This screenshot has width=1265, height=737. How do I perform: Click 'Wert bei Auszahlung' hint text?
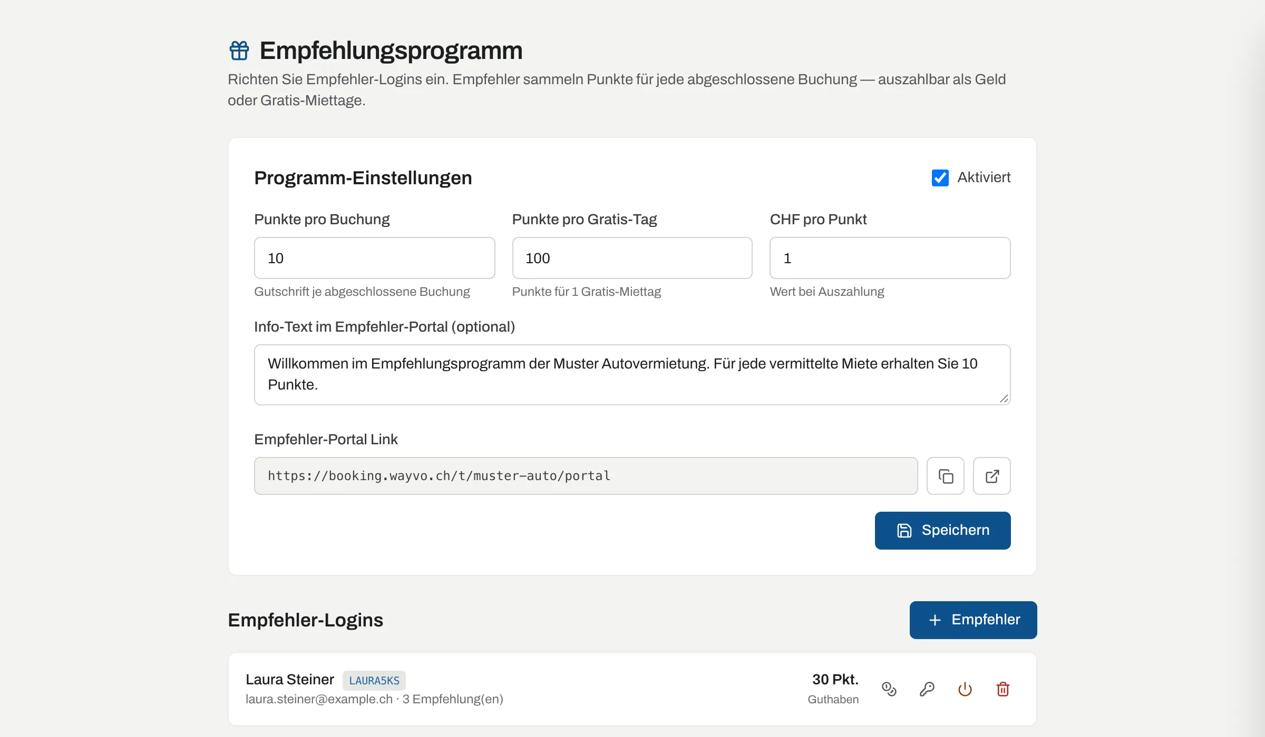(x=827, y=292)
